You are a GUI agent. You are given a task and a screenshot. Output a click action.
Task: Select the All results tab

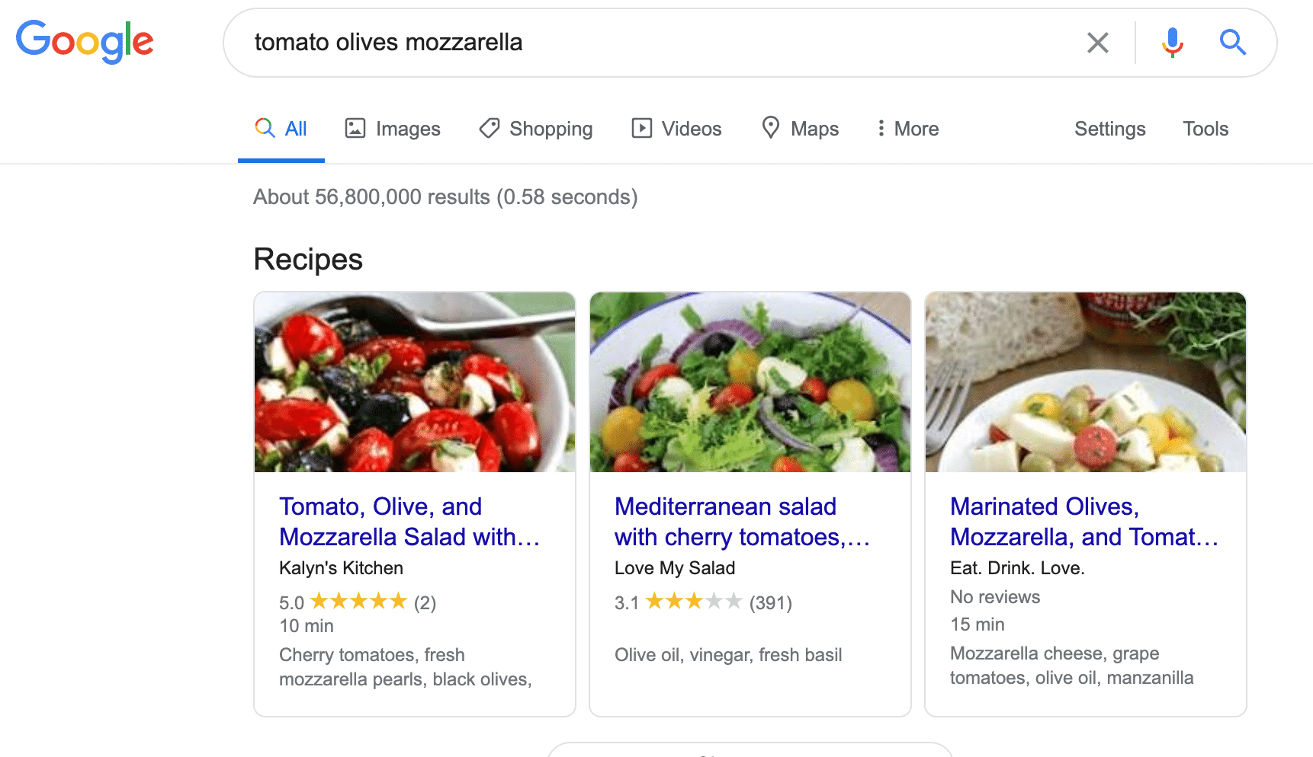click(281, 129)
